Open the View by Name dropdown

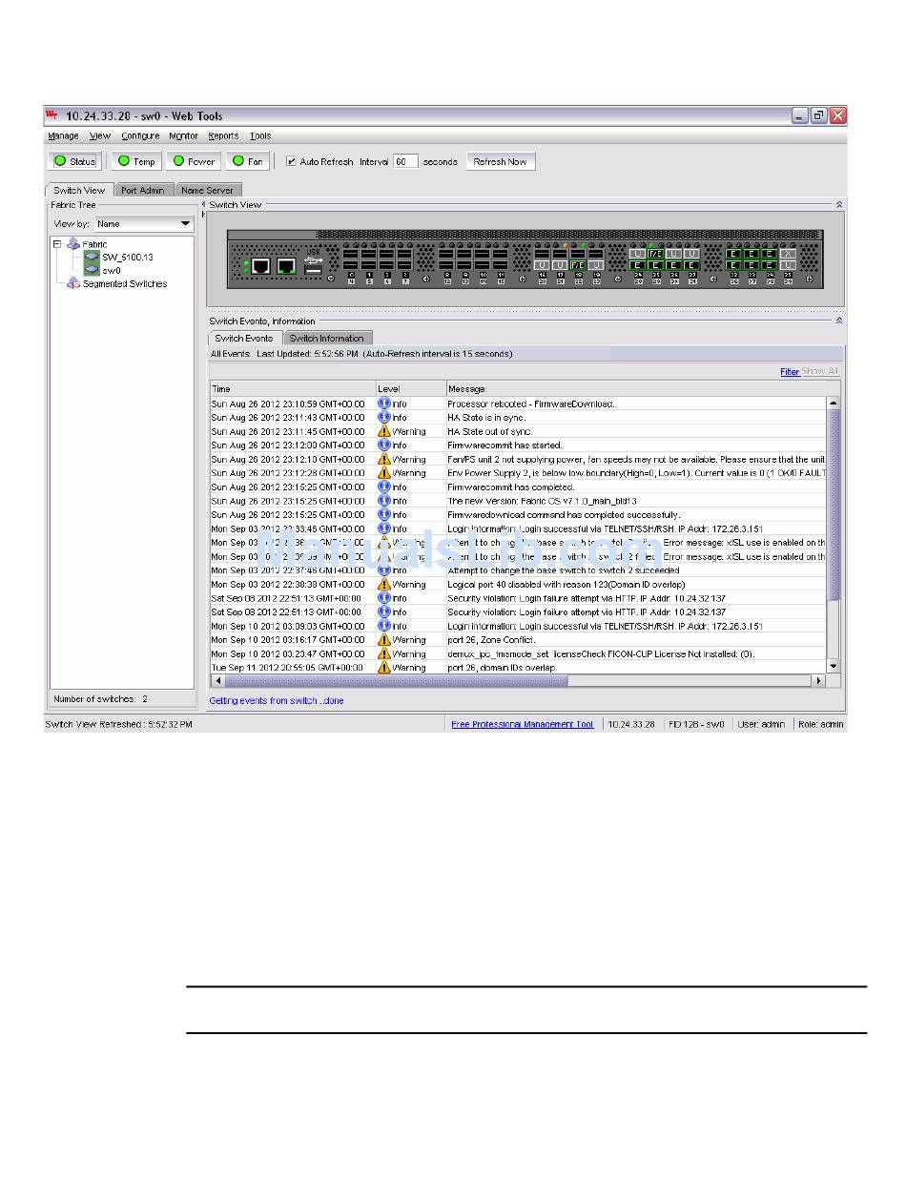[x=144, y=223]
